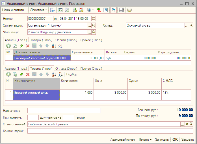Image resolution: width=197 pixels, height=144 pixels.
Task: Sort ascending in the advances table toolbar
Action: click(53, 46)
